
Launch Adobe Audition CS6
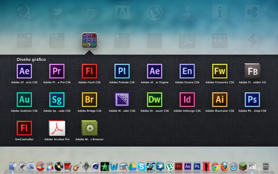pyautogui.click(x=24, y=100)
